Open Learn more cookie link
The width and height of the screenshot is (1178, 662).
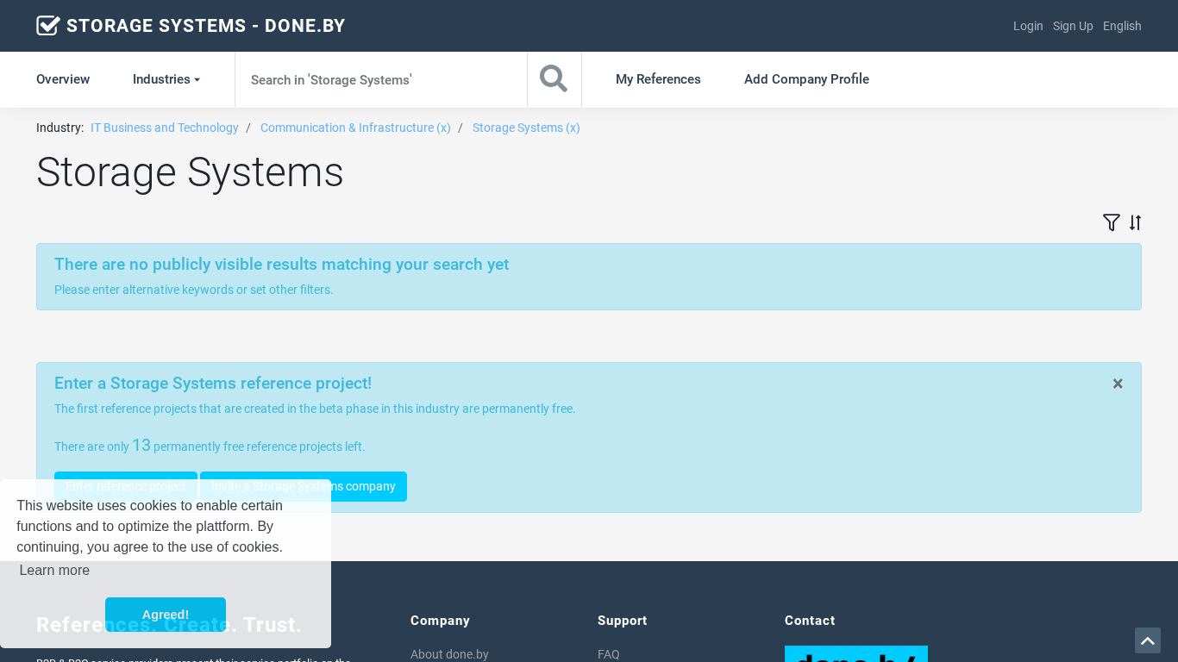(54, 570)
